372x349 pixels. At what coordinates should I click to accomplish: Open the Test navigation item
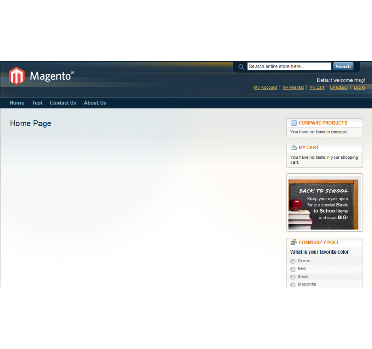tap(37, 103)
